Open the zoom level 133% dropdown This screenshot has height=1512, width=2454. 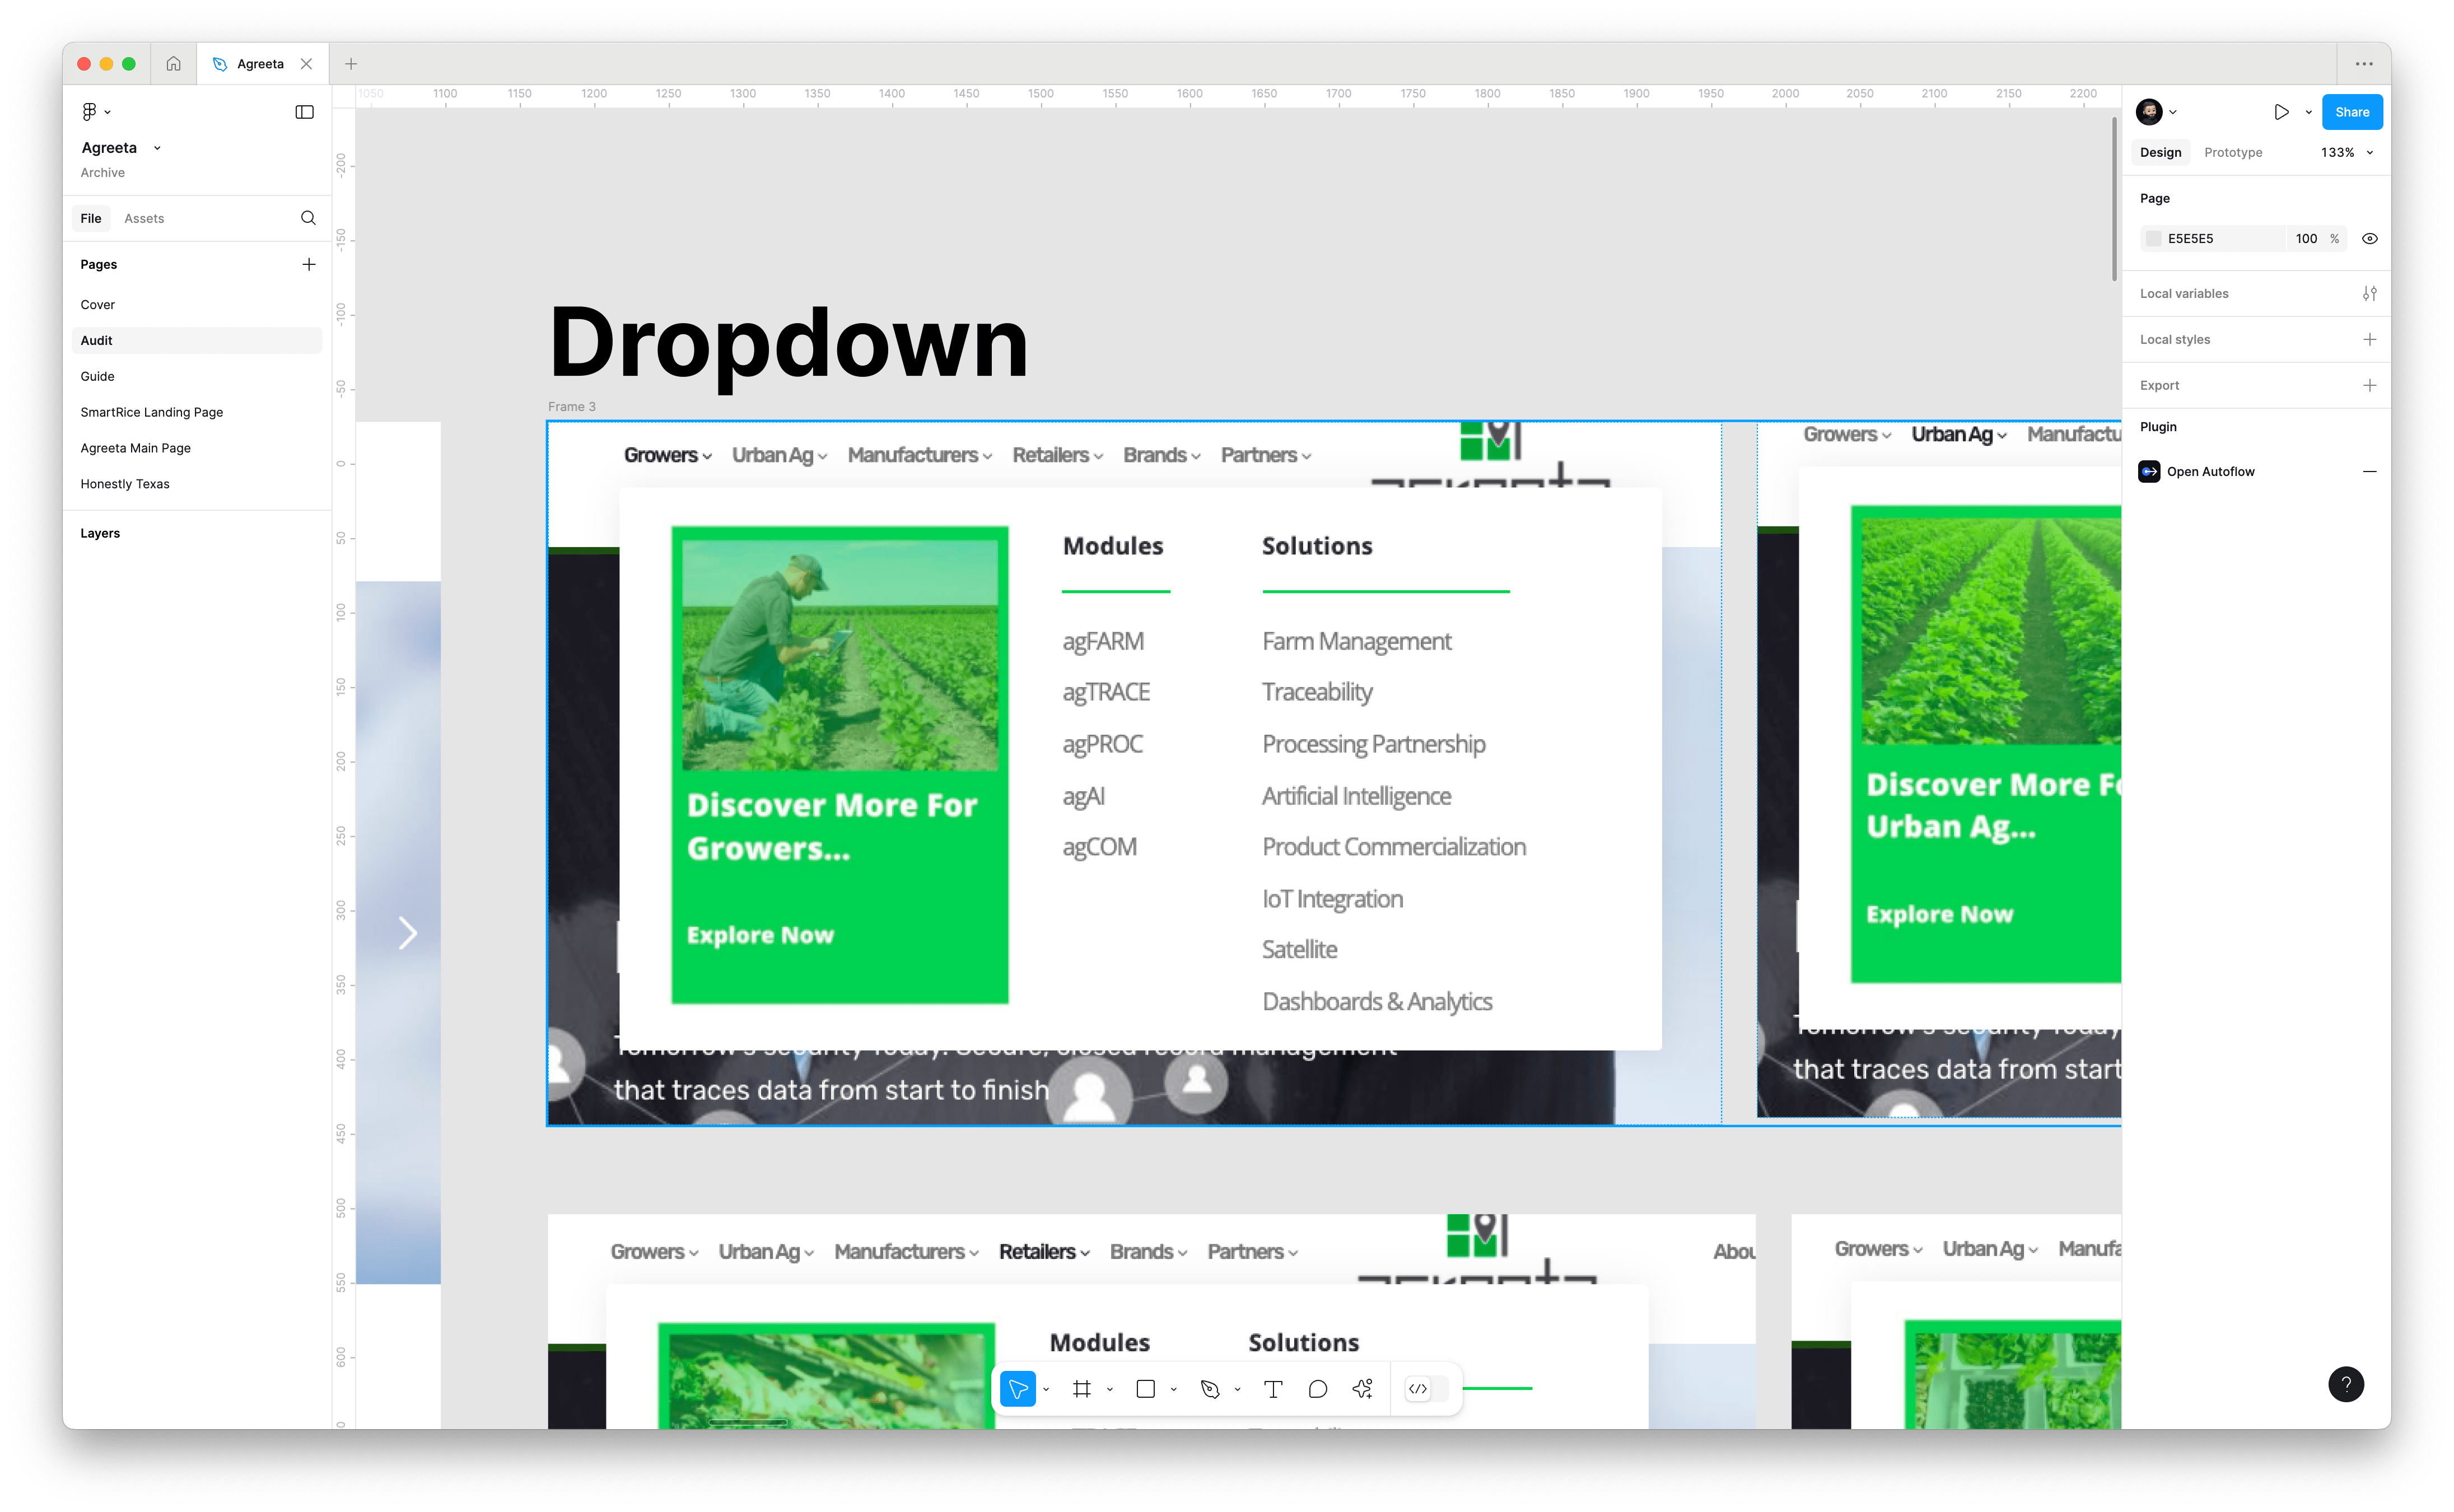[x=2346, y=152]
